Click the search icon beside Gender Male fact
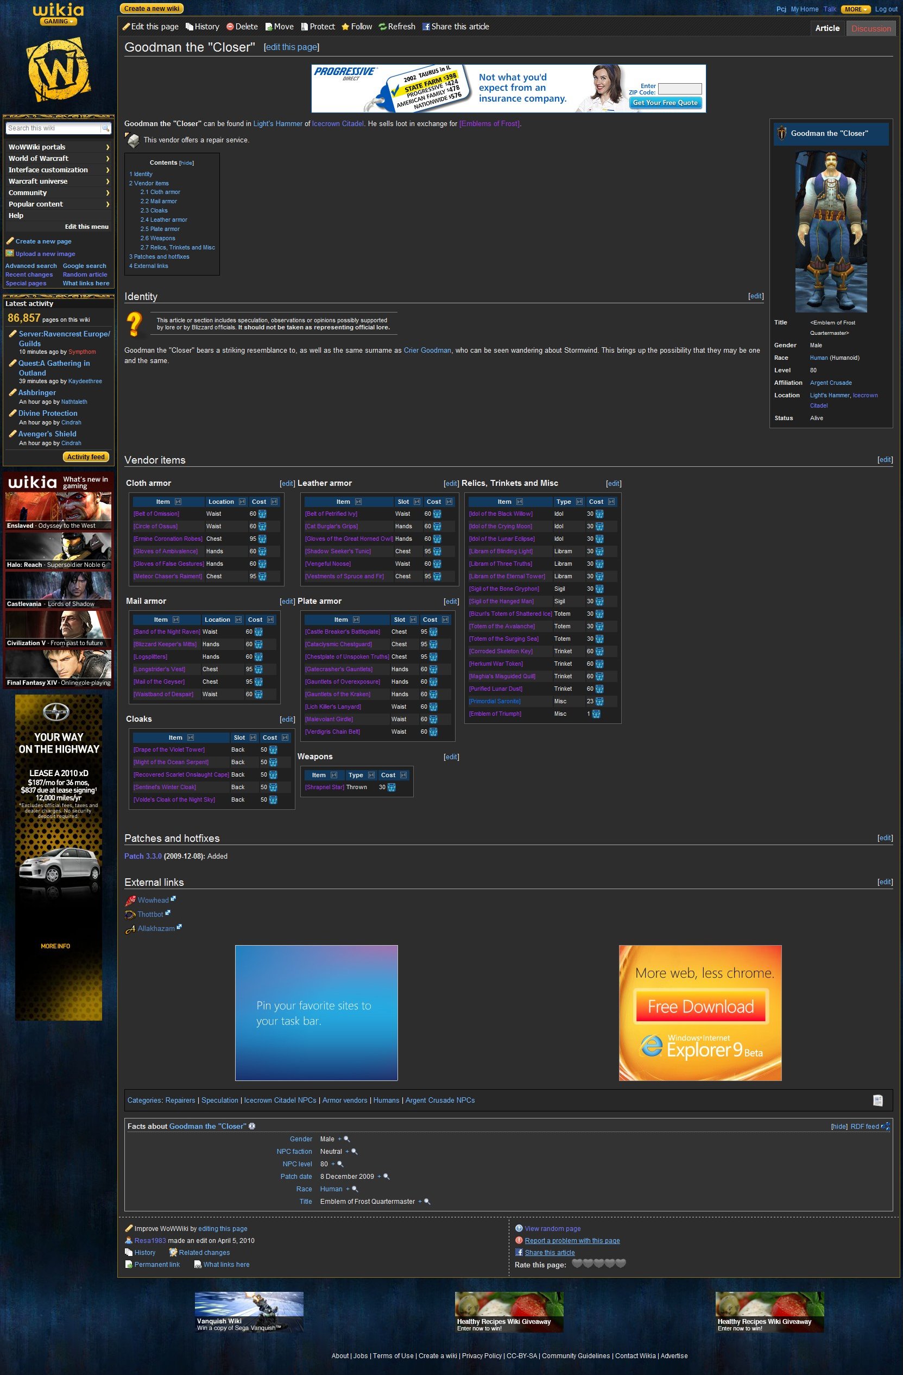 pyautogui.click(x=347, y=1139)
